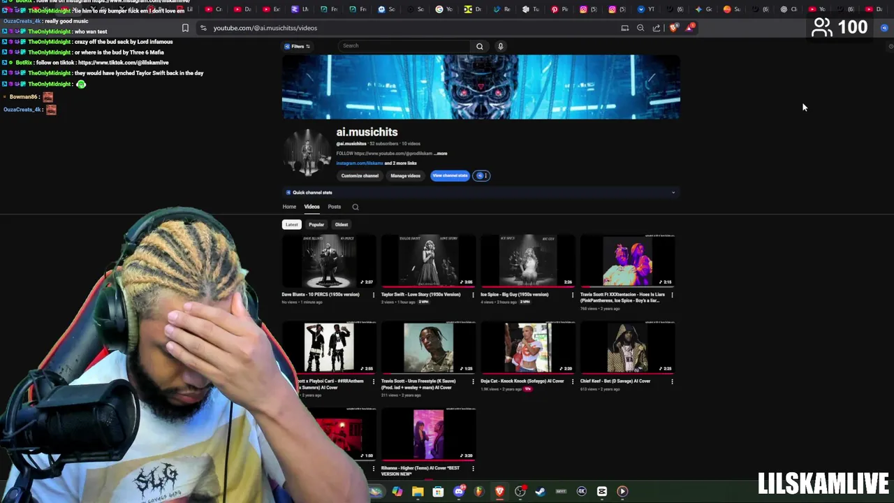
Task: Expand the Quick channel stats chevron
Action: click(673, 192)
